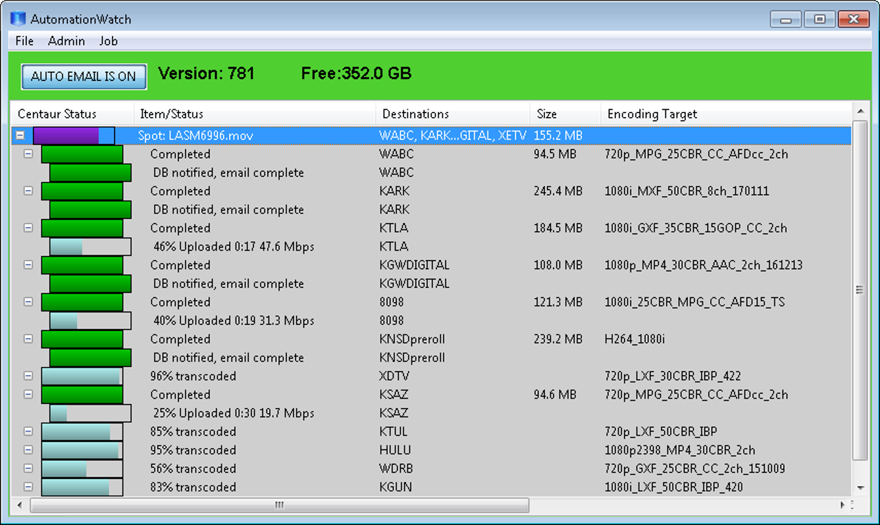Image resolution: width=880 pixels, height=525 pixels.
Task: Collapse the XDTV 96% transcoded node
Action: [28, 376]
